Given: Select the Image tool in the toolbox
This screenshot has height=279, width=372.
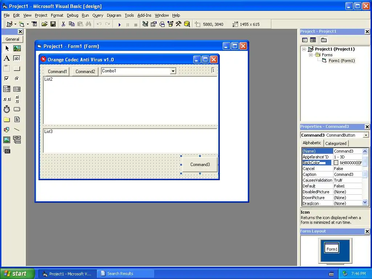Looking at the screenshot, I should pos(7,140).
